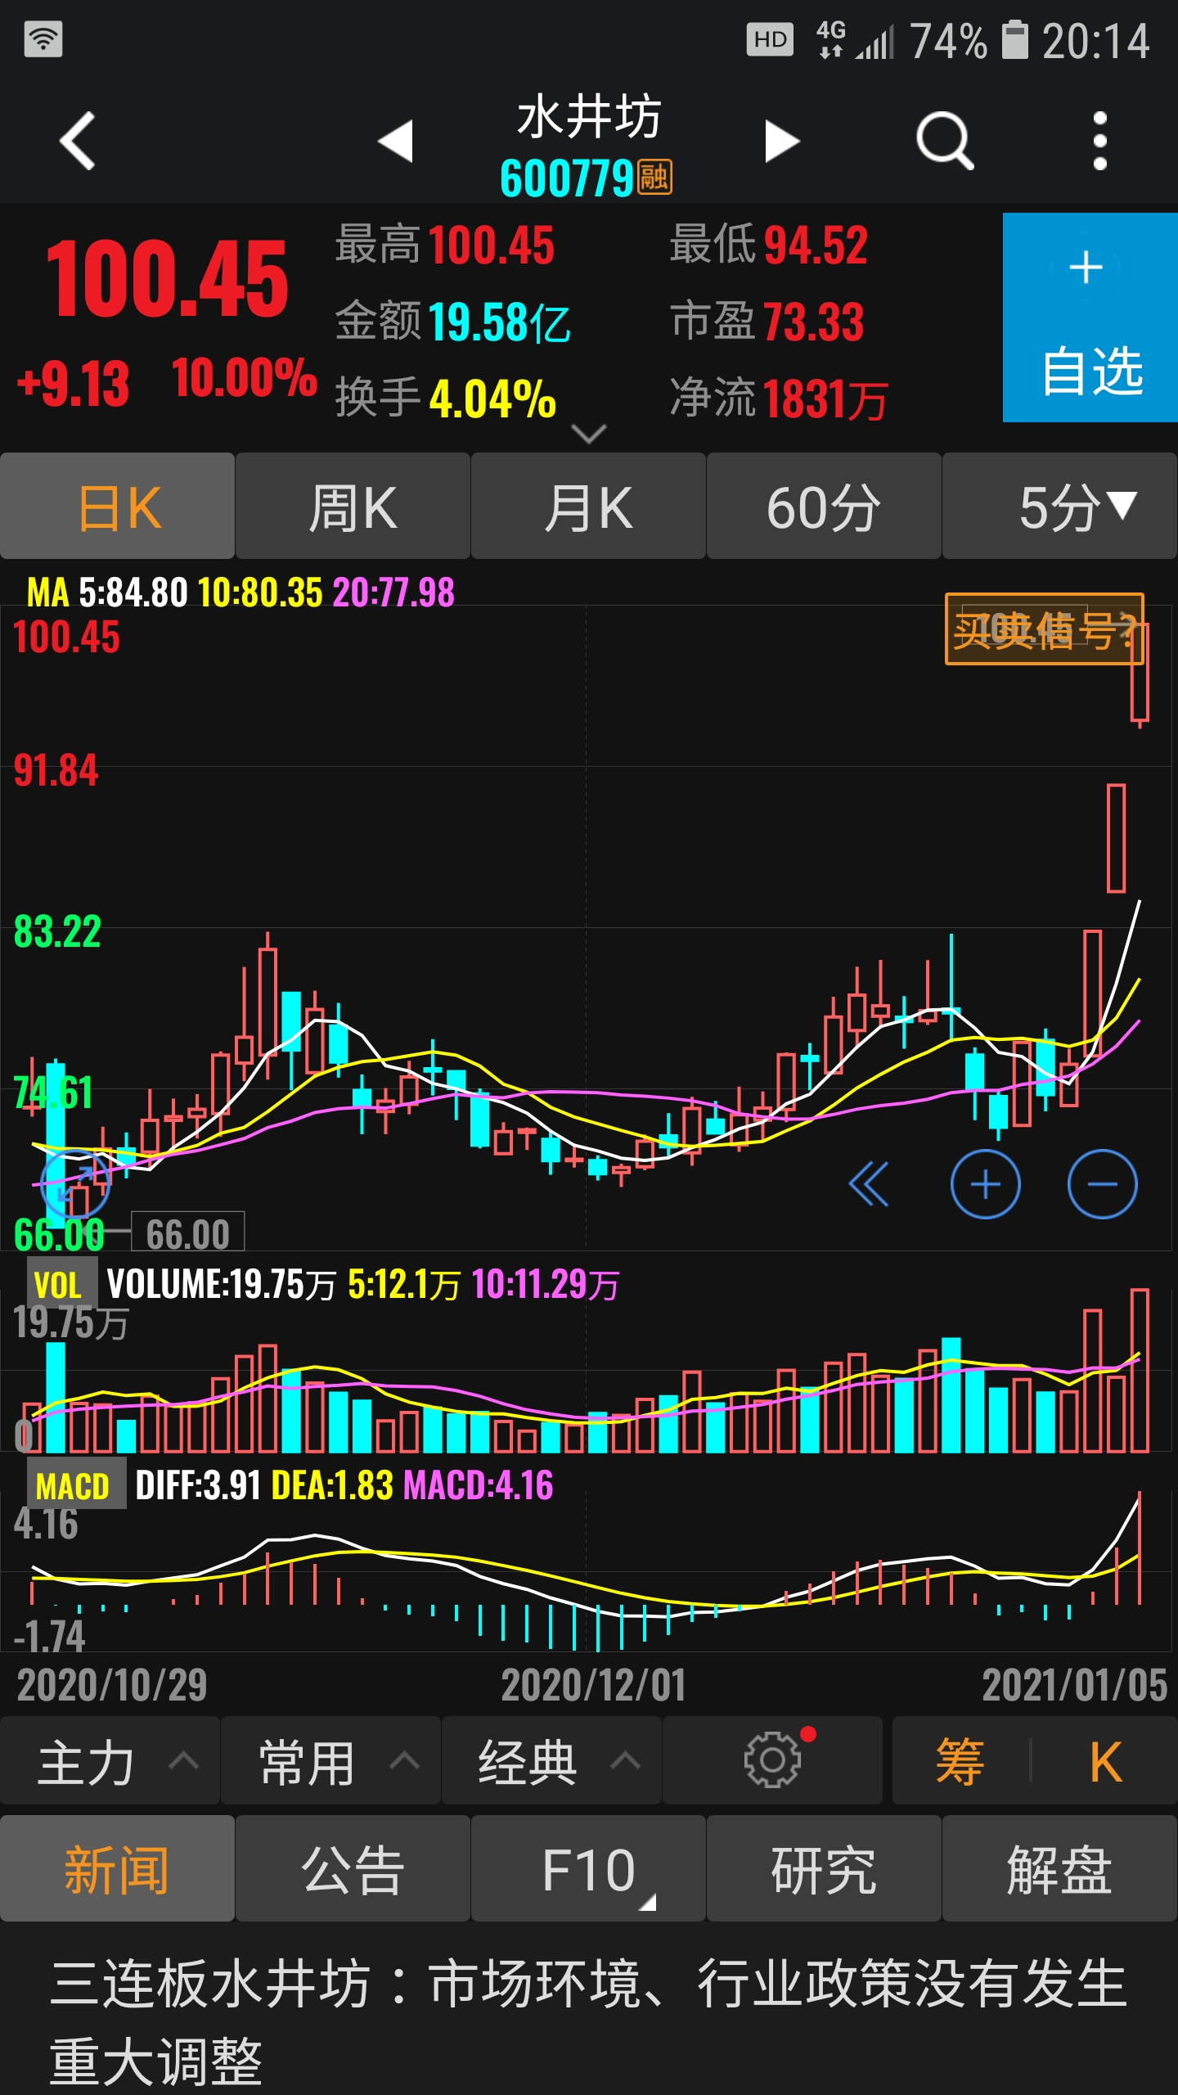This screenshot has height=2095, width=1178.
Task: Open the 研究 research tab
Action: (x=824, y=1870)
